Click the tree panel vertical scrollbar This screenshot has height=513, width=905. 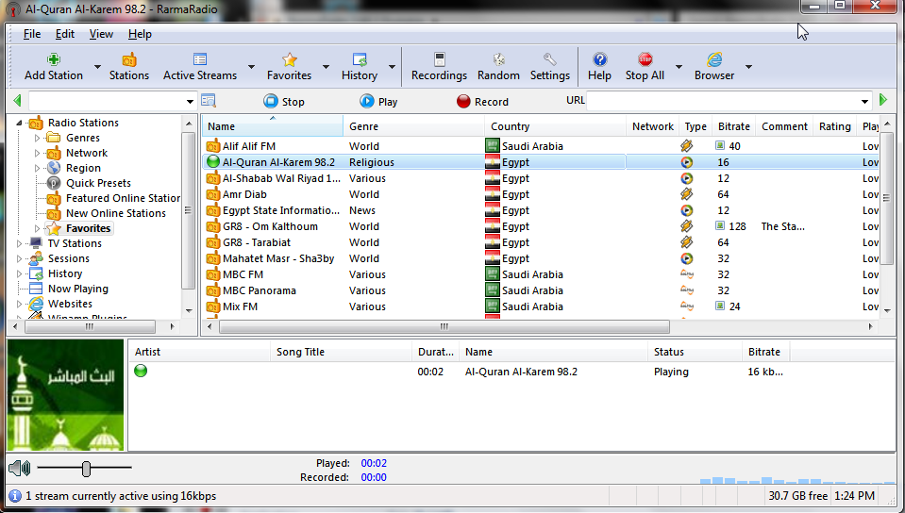[x=189, y=210]
